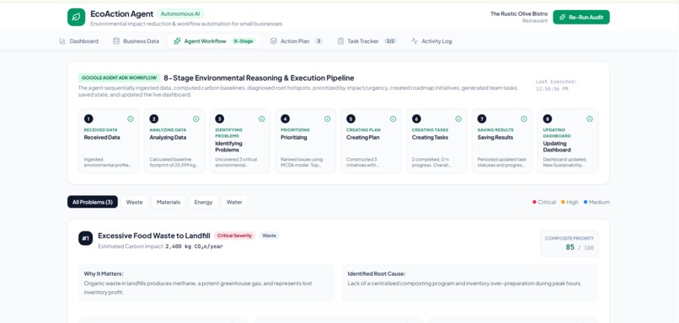Filter problems by Materials
Screen dimensions: 679x323
pyautogui.click(x=168, y=202)
